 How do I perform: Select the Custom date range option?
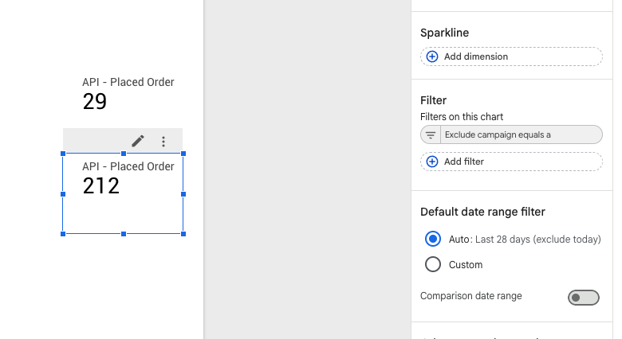[433, 264]
